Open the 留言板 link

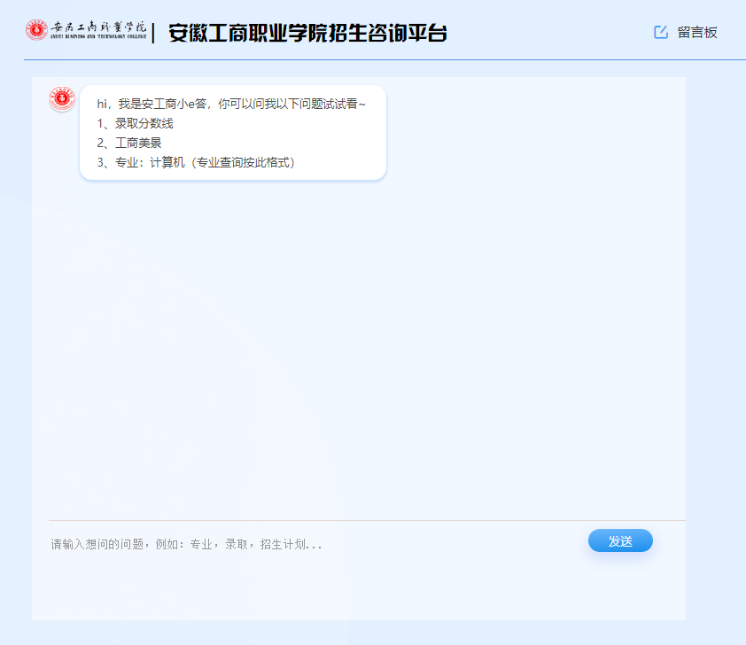697,33
